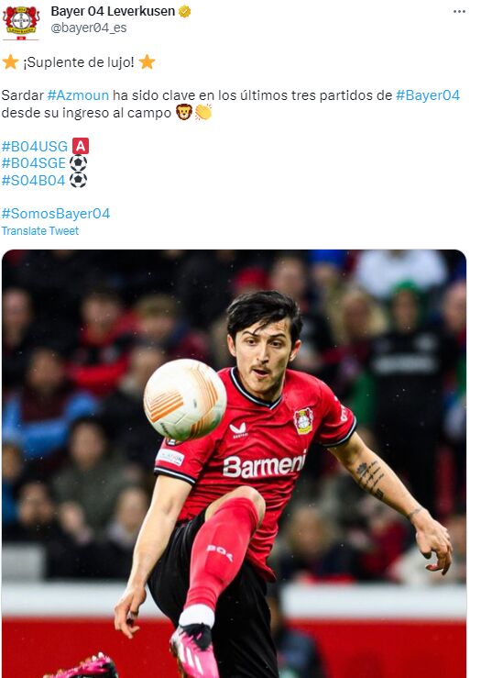Open the #Azmoun hashtag
The height and width of the screenshot is (678, 481).
pyautogui.click(x=78, y=95)
